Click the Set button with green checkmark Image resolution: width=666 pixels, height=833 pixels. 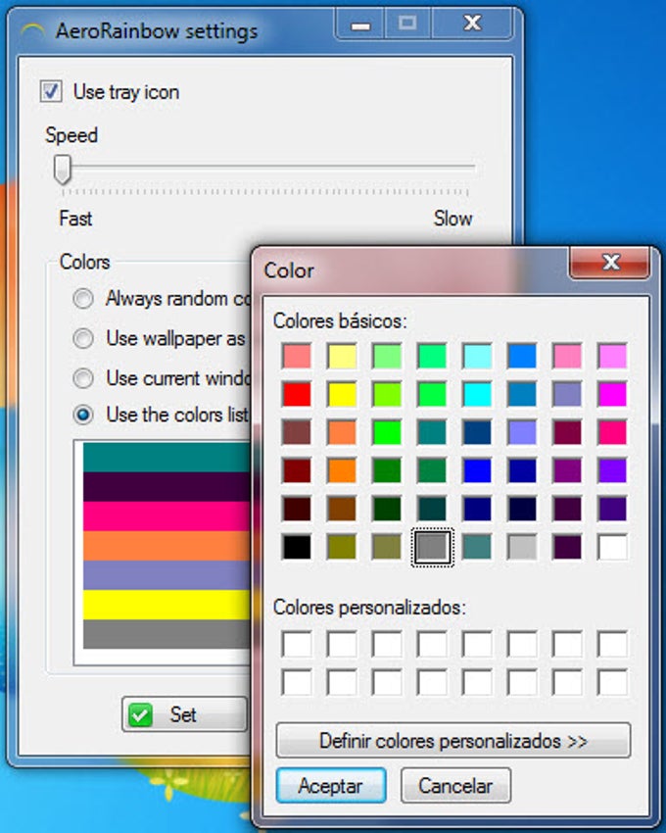click(x=184, y=714)
